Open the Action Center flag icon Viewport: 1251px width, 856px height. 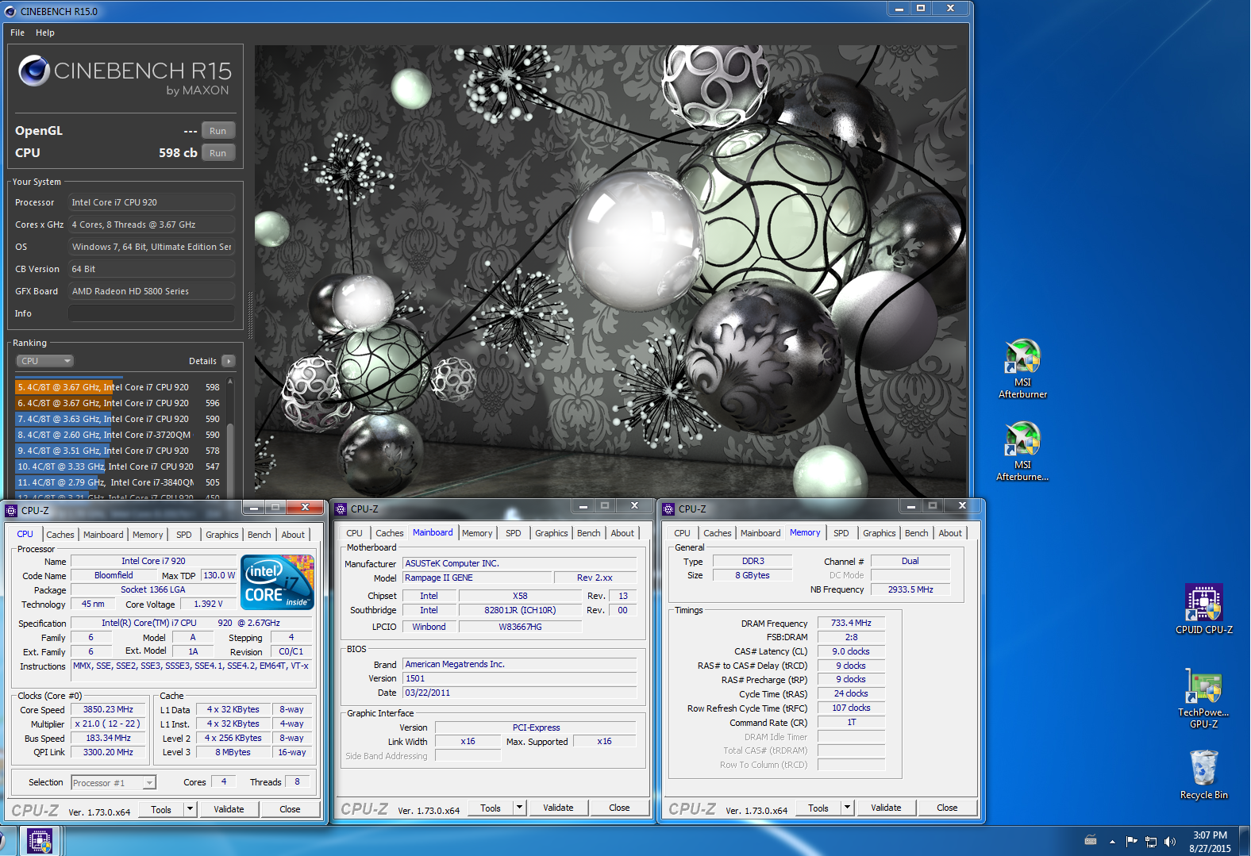click(x=1132, y=841)
